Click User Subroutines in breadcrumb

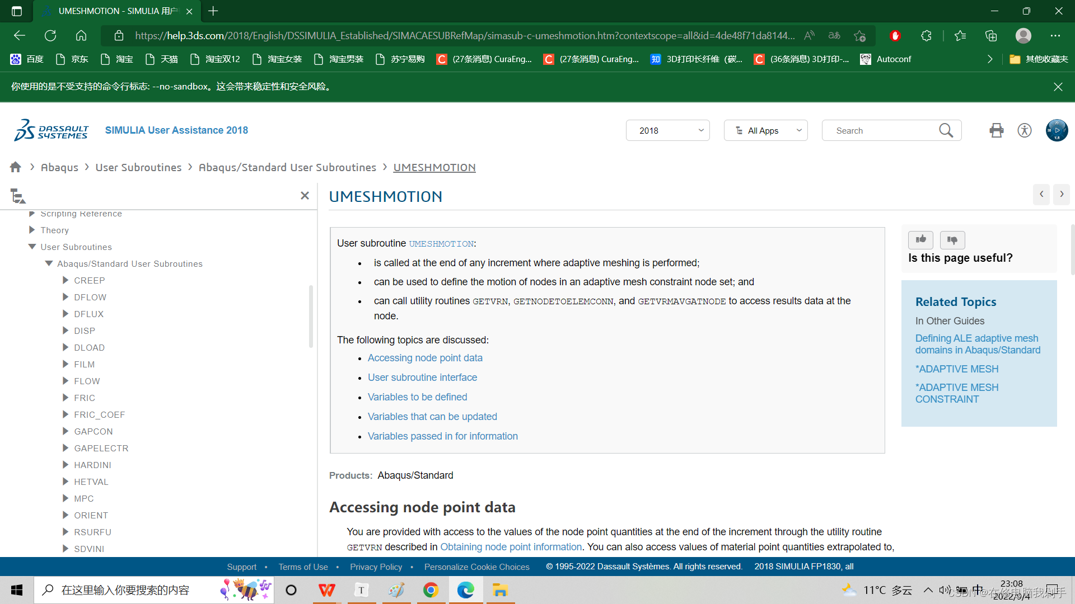pyautogui.click(x=138, y=167)
